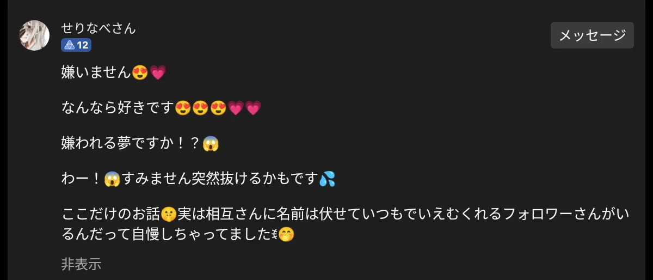Open the メッセージ button
Screen dimensions: 653x280
pyautogui.click(x=592, y=35)
